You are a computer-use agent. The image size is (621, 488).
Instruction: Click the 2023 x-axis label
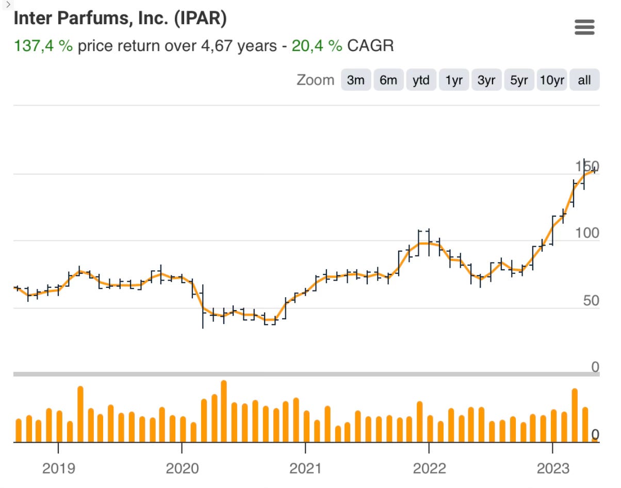[x=552, y=468]
